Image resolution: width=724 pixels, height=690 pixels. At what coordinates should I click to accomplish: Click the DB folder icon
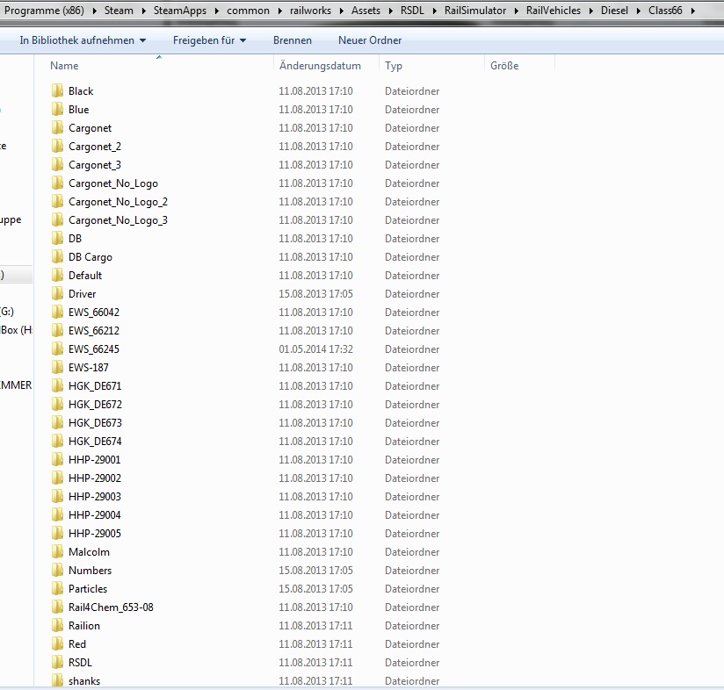click(x=57, y=238)
